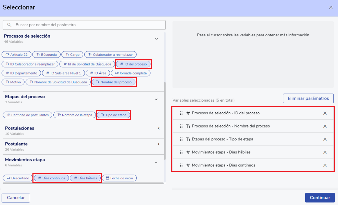Toggle the Artículo 22 variable chip
This screenshot has height=205, width=338.
click(x=16, y=55)
